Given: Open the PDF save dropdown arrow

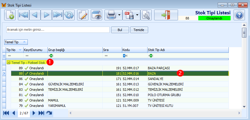Looking at the screenshot, I should (137, 15).
